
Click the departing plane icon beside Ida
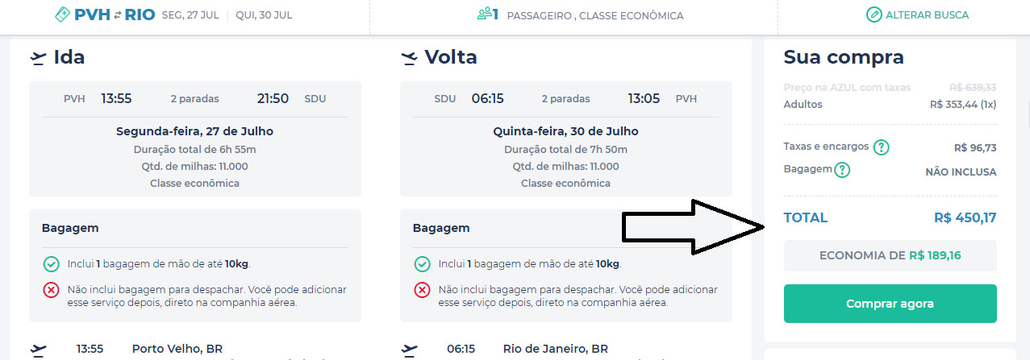[39, 58]
